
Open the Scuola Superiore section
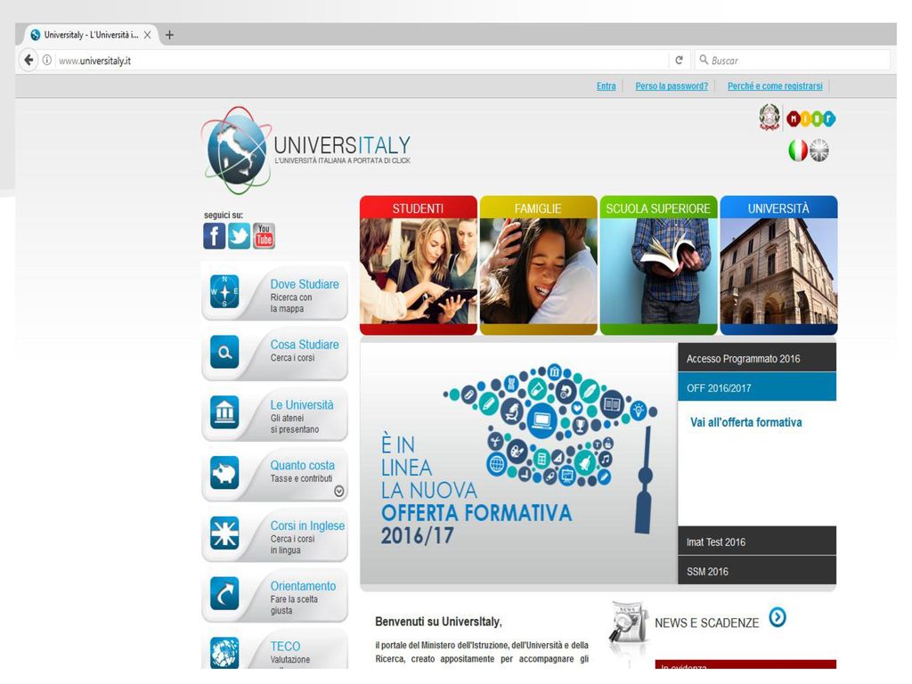coord(658,265)
